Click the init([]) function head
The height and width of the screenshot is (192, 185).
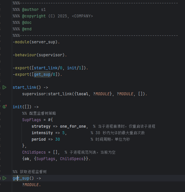pos(22,107)
